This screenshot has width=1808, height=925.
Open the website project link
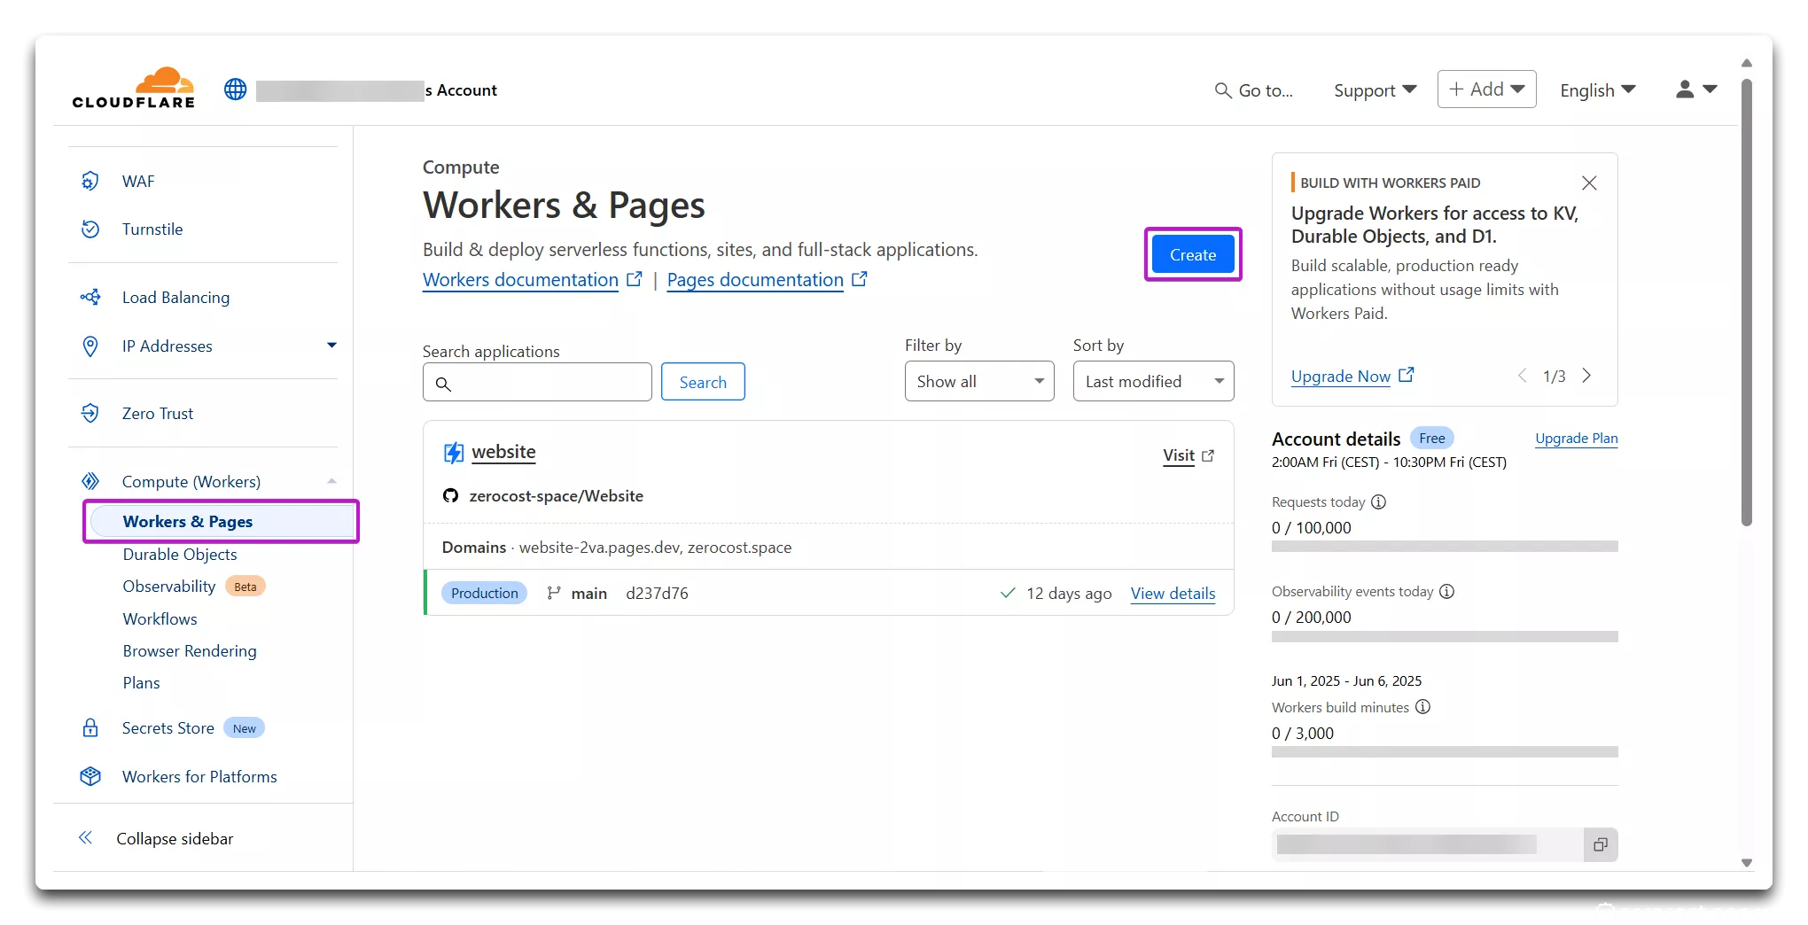click(503, 452)
